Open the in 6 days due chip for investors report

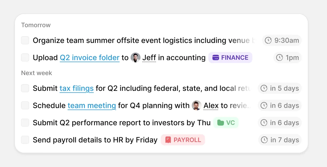tap(280, 123)
